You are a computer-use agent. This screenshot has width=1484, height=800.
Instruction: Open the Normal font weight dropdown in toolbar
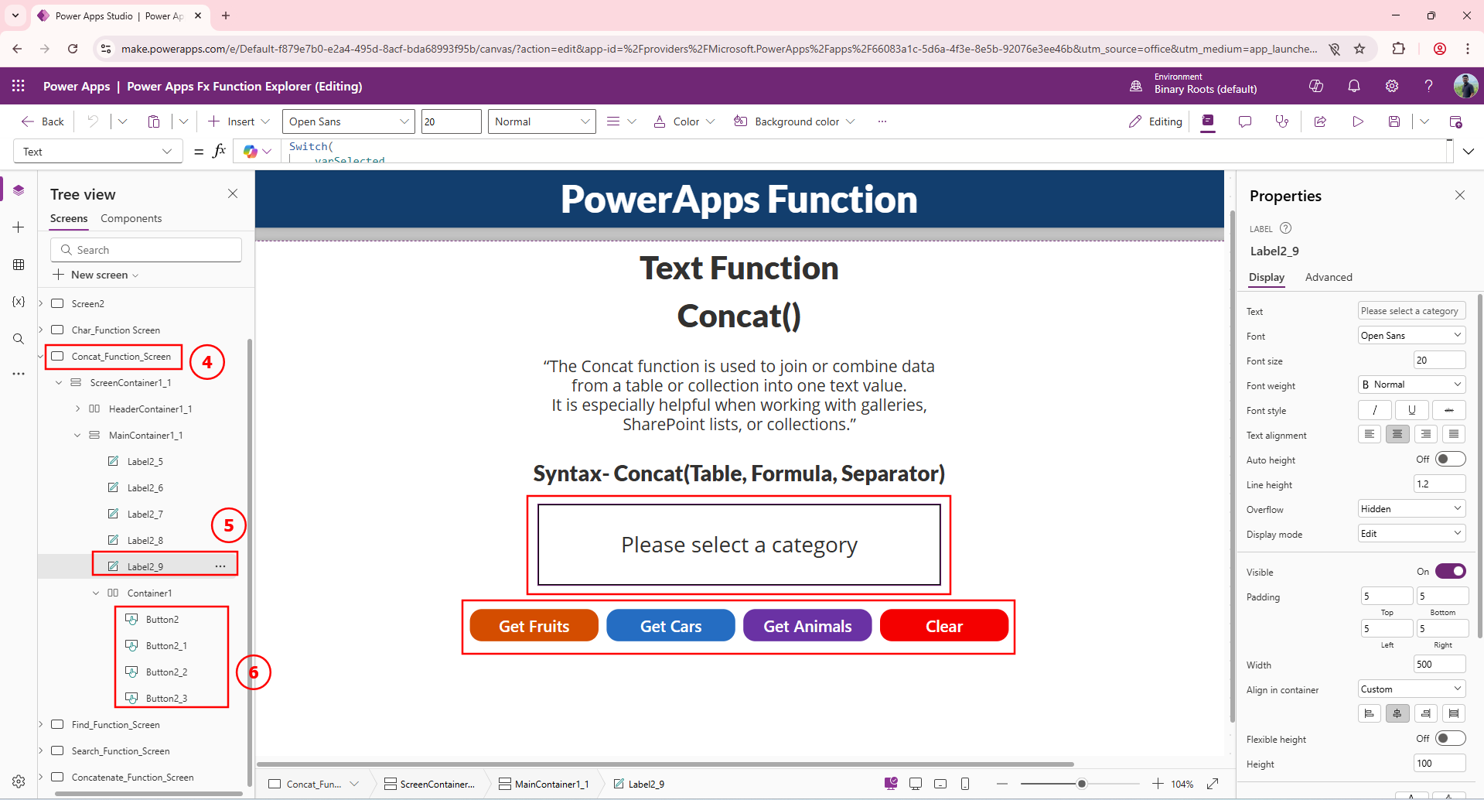[x=541, y=121]
